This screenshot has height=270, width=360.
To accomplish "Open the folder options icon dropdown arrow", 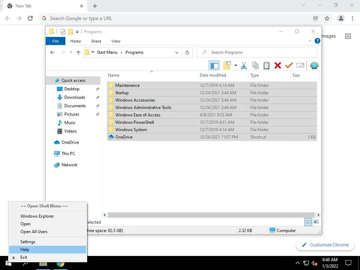I will [x=236, y=66].
